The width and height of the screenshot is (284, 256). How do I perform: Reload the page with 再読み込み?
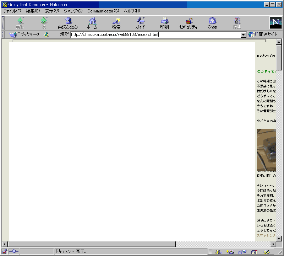[68, 23]
